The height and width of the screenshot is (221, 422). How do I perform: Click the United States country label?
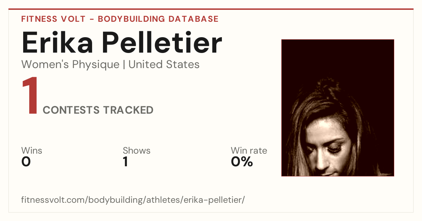click(x=164, y=65)
